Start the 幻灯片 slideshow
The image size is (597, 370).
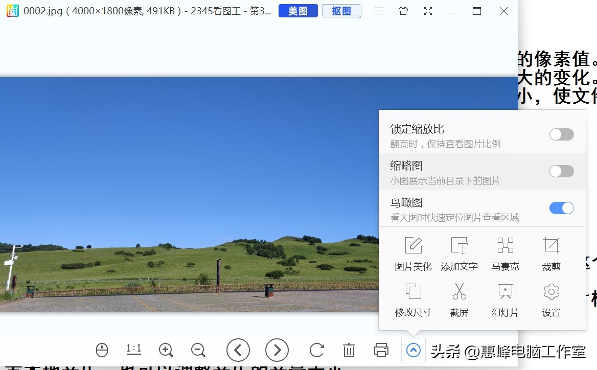[505, 299]
